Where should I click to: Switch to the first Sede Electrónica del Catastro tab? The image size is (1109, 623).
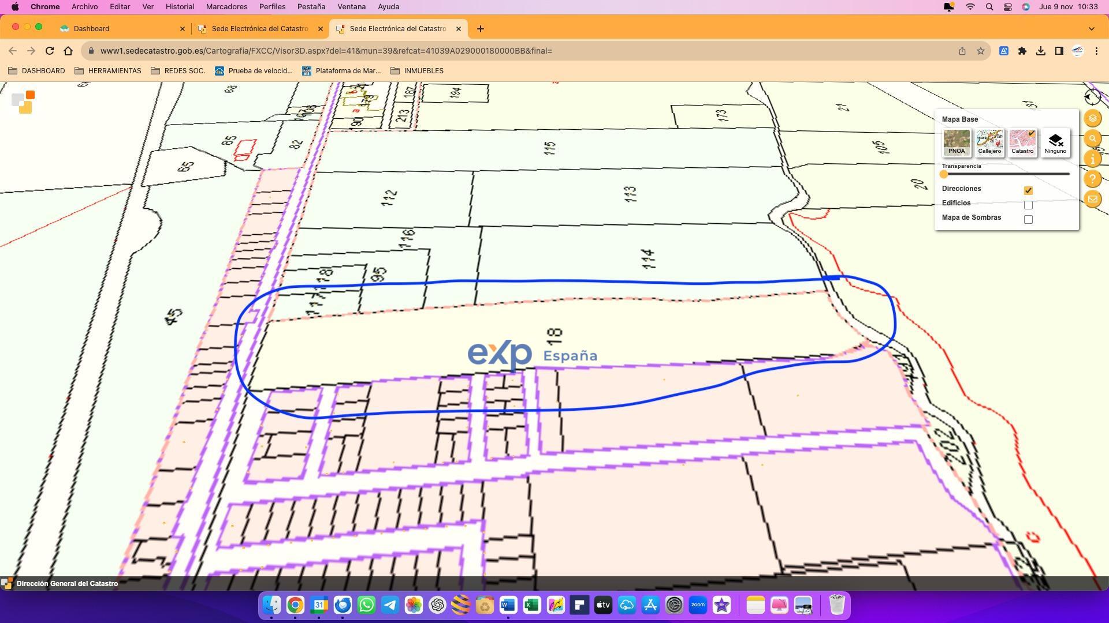pos(260,28)
